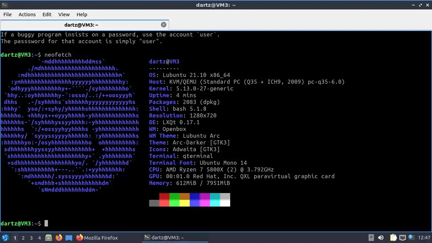Open the Help menu
This screenshot has height=243, width=432.
tap(82, 15)
